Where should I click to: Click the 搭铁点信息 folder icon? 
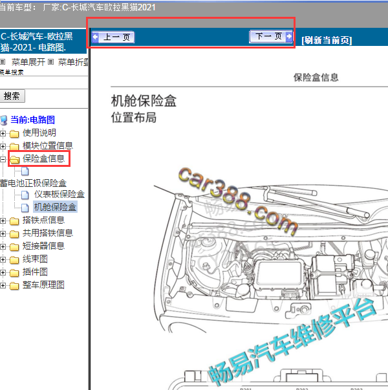tap(14, 221)
